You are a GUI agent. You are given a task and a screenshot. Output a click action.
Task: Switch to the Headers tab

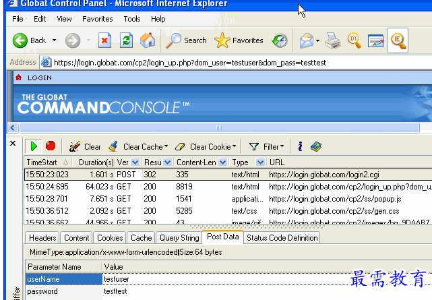[x=42, y=238]
